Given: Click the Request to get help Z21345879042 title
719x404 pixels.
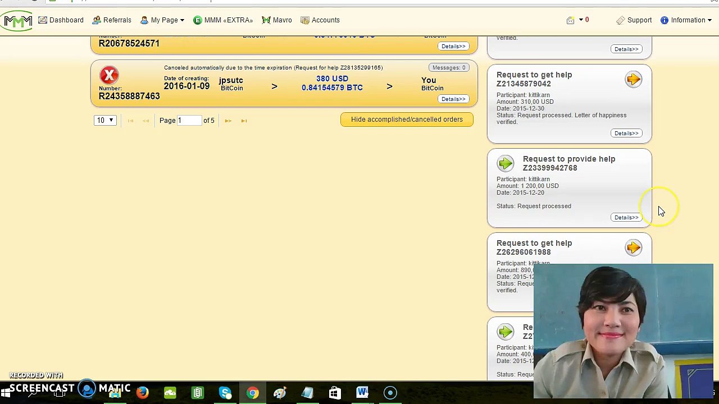Looking at the screenshot, I should (534, 79).
